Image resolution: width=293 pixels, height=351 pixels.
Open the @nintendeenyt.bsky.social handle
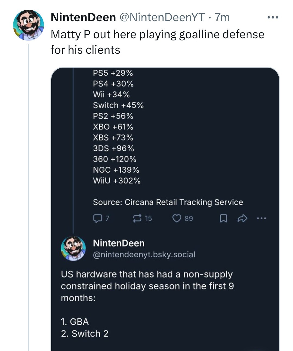pyautogui.click(x=144, y=255)
